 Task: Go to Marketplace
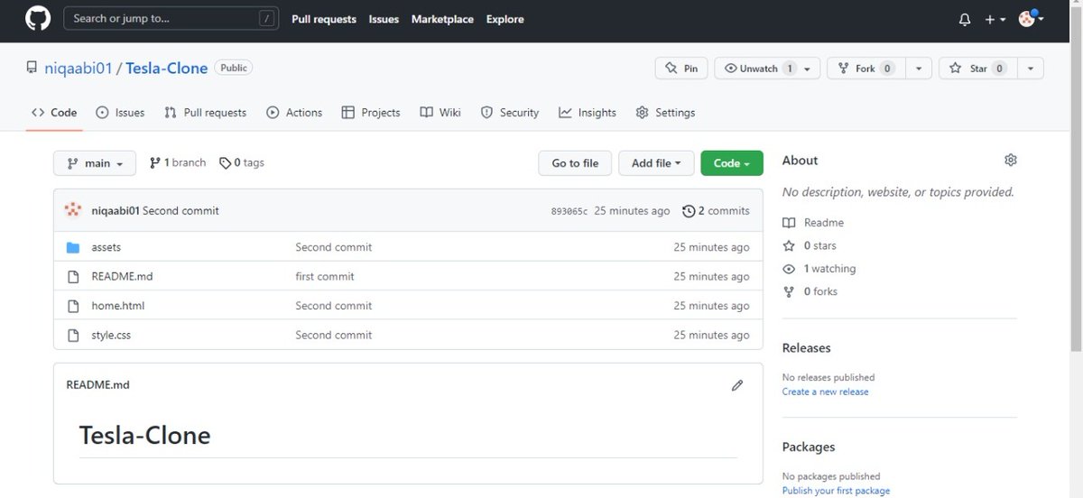click(x=442, y=19)
